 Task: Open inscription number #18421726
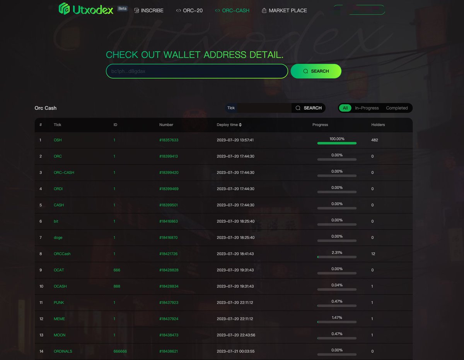click(169, 254)
